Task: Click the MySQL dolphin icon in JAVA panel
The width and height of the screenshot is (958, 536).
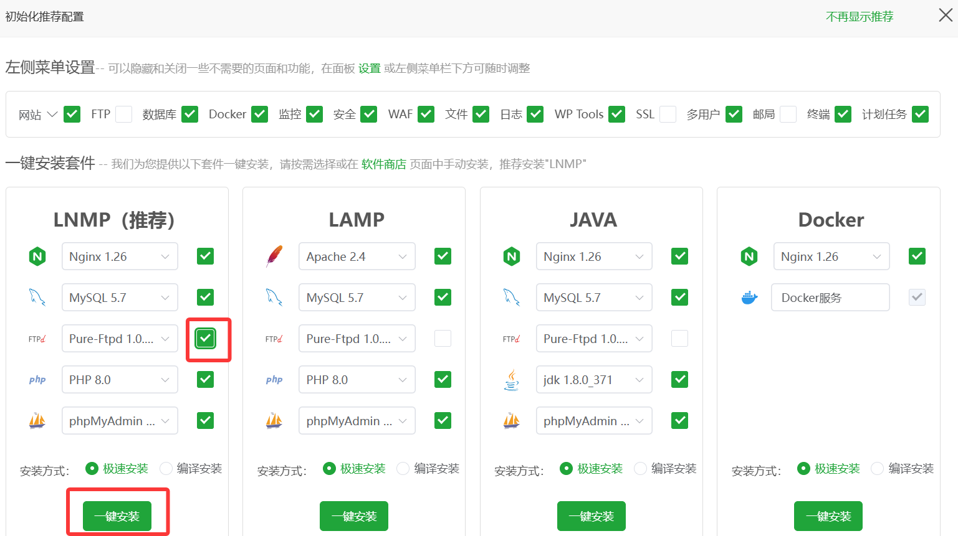Action: (511, 298)
